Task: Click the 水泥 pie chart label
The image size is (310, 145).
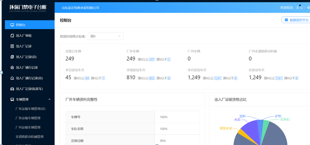Action: pos(237,120)
